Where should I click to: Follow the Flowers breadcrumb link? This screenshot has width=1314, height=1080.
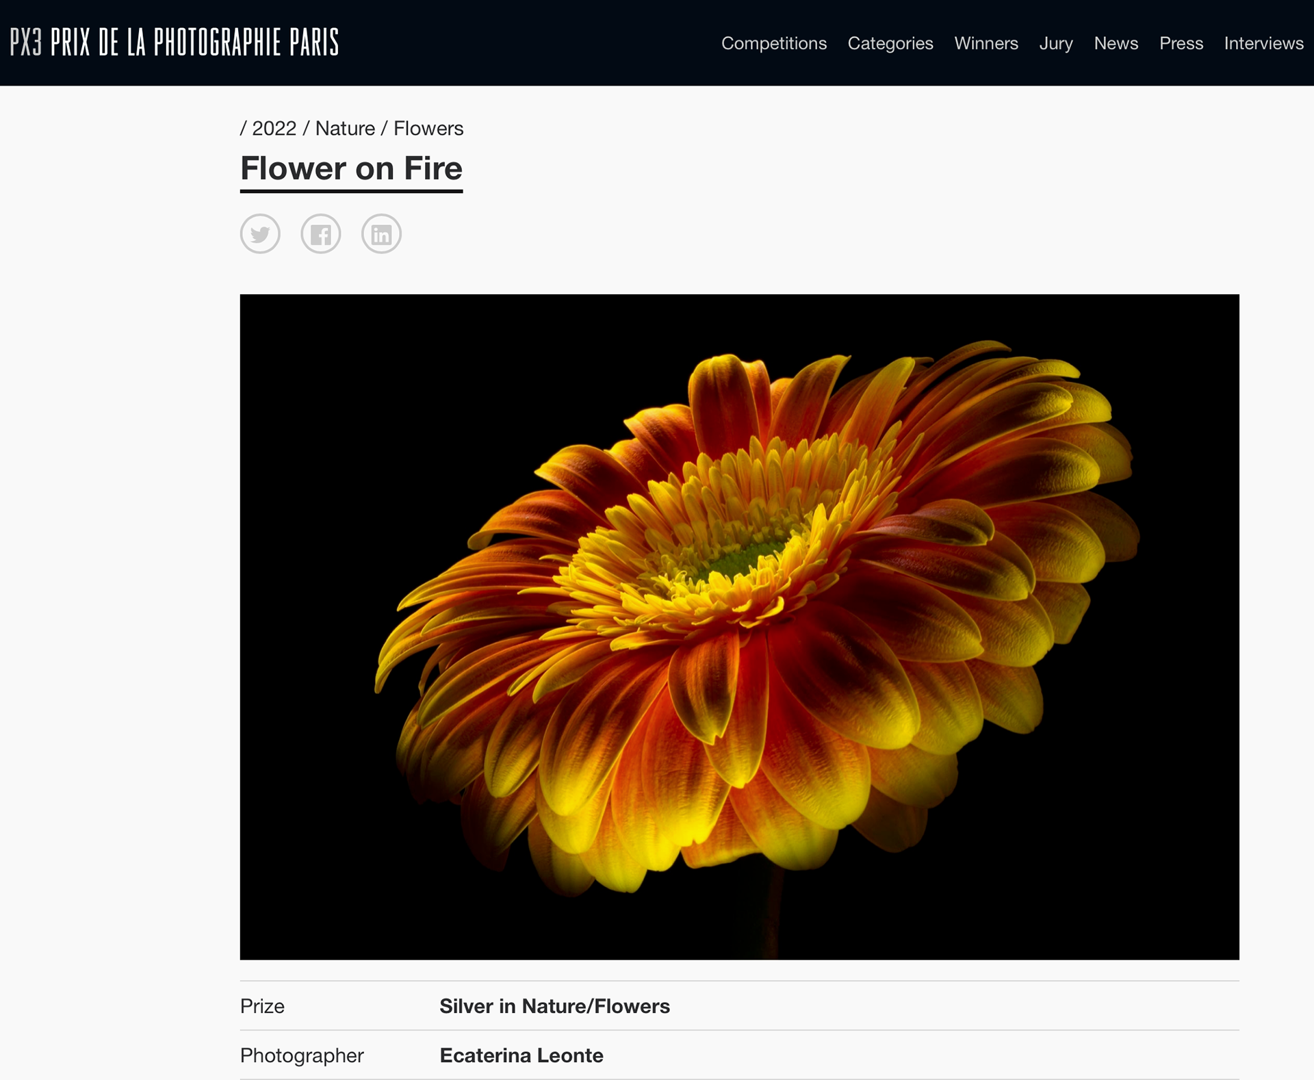(x=428, y=129)
